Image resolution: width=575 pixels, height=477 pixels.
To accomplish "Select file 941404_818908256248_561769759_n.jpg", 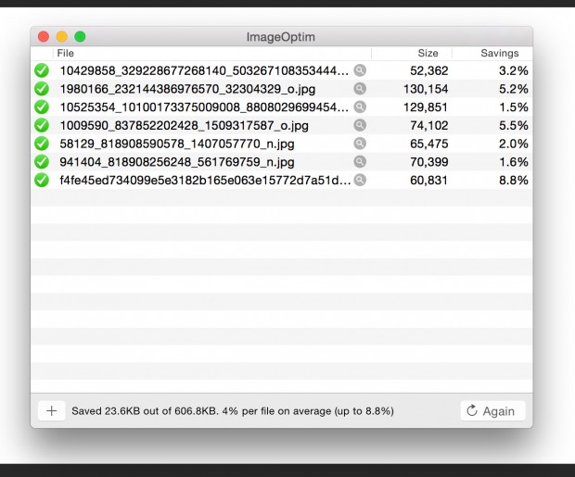I will 177,162.
